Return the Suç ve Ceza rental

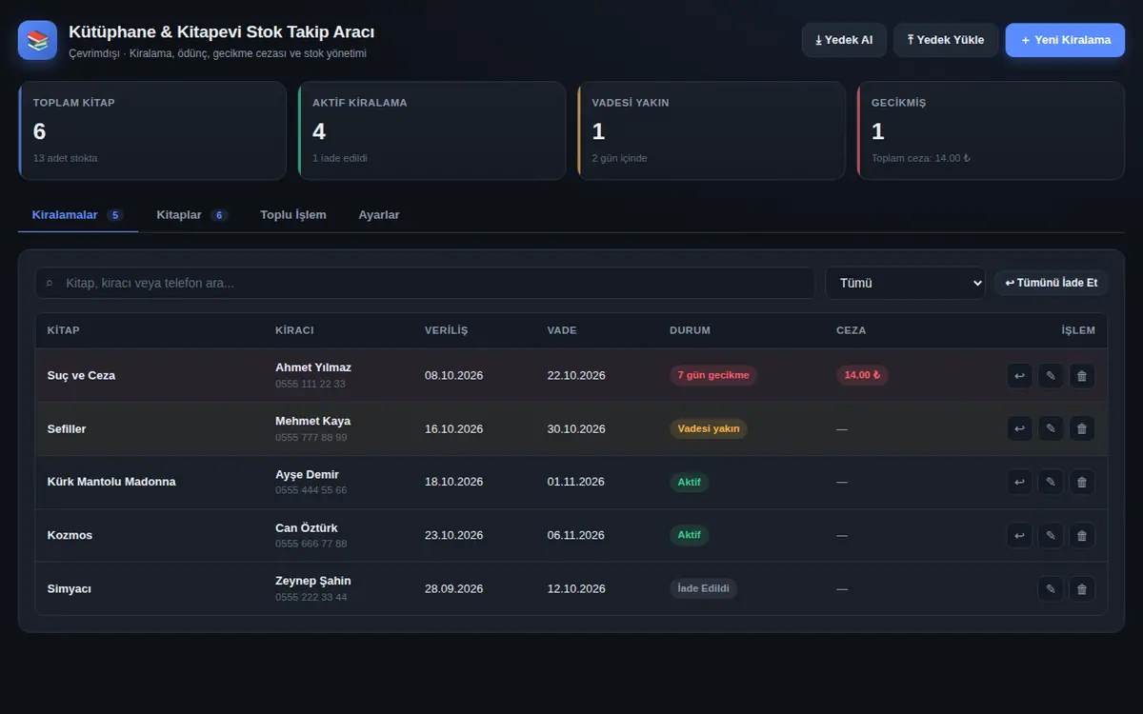1019,375
